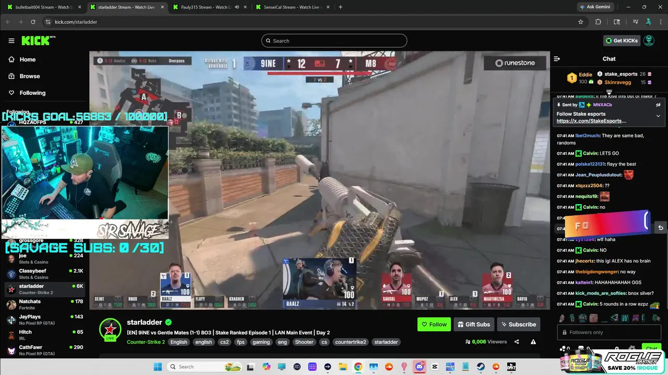Screen dimensions: 668x375
Task: Open the x.com/StakeEsports pinned link
Action: 591,121
